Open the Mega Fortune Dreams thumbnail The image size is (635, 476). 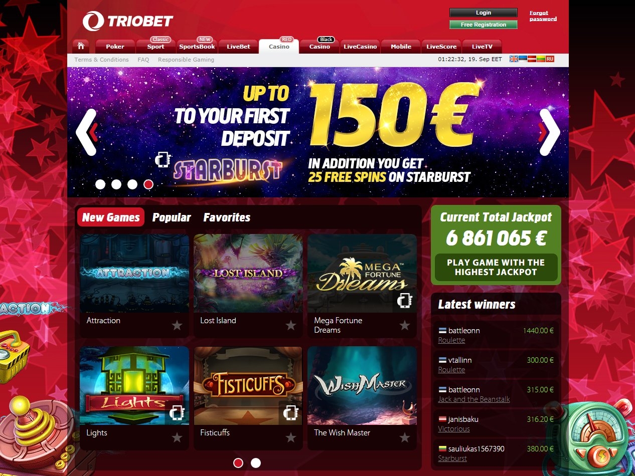(x=362, y=274)
